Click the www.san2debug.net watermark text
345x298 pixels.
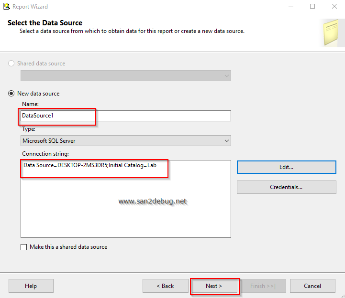pyautogui.click(x=152, y=202)
